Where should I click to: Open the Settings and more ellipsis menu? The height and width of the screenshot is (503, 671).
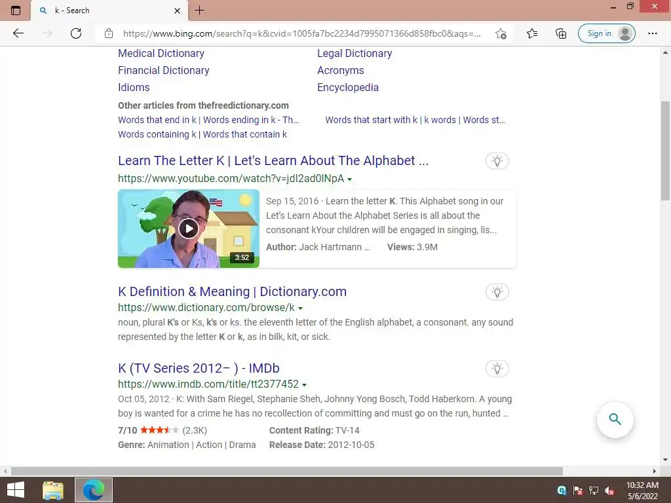652,33
